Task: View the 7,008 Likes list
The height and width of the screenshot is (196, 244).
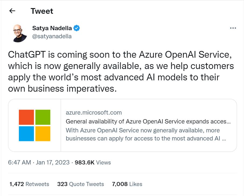Action: coord(127,184)
